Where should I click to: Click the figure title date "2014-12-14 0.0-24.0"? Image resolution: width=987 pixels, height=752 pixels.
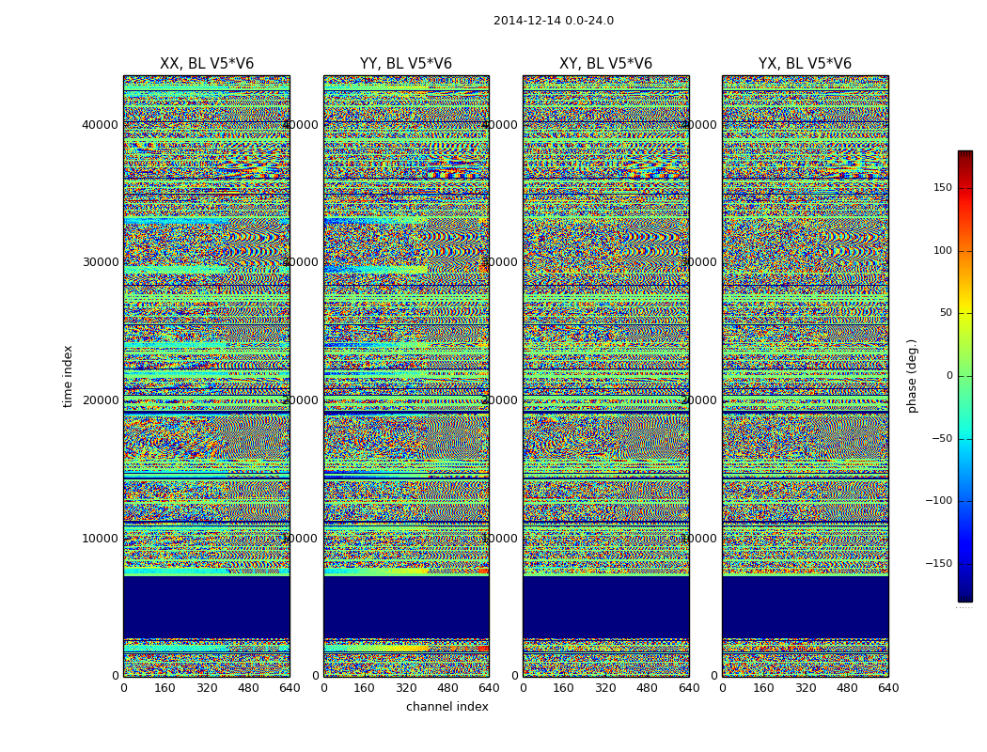553,21
